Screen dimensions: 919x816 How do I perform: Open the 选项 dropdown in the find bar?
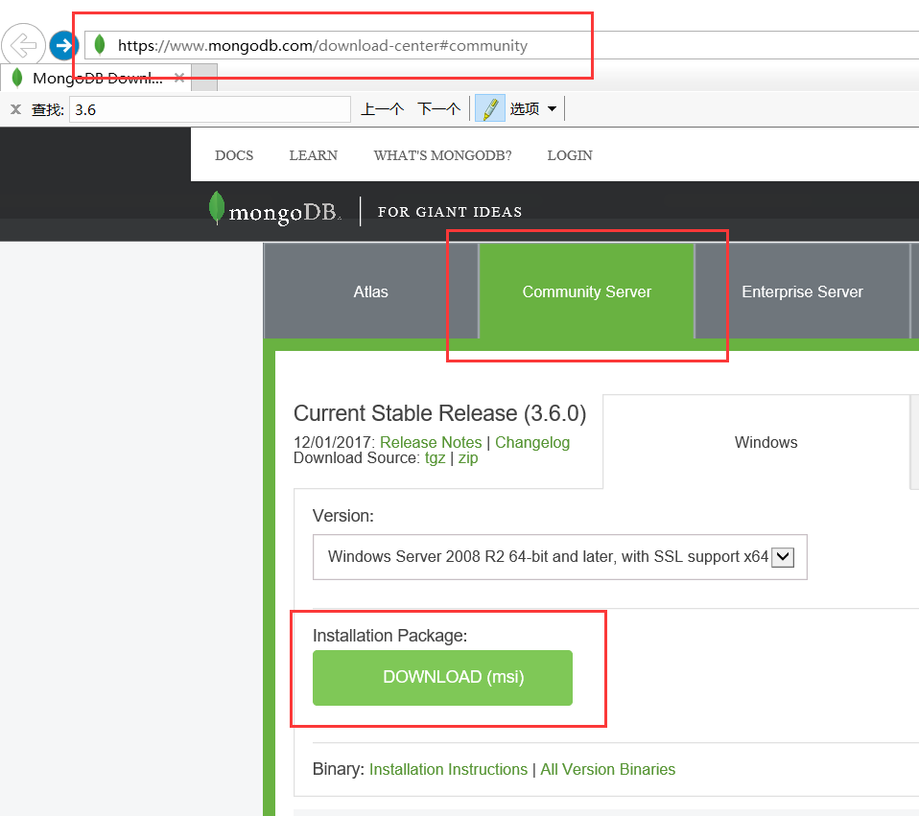[x=530, y=108]
